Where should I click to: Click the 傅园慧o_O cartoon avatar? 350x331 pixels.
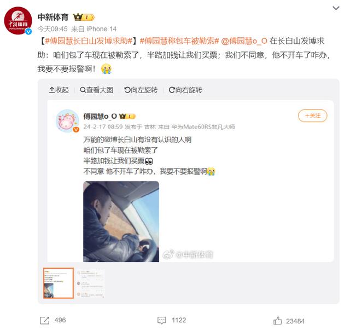[67, 121]
